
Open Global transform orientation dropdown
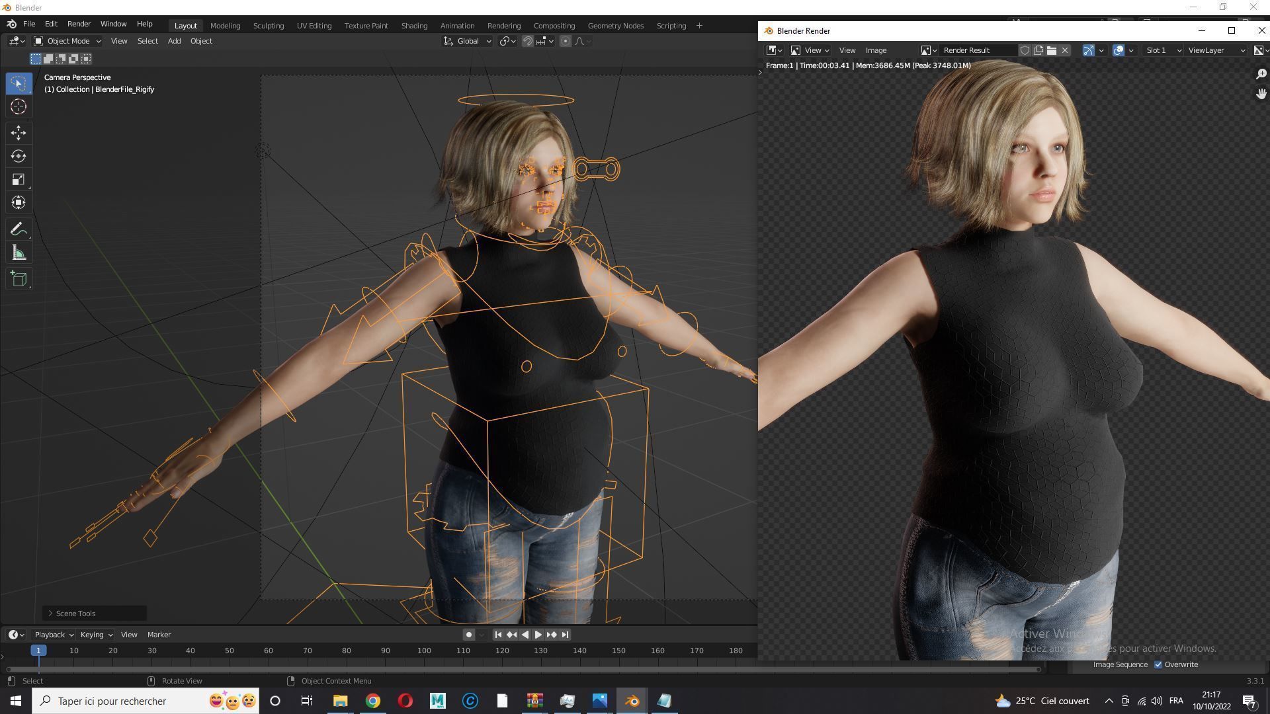(x=468, y=41)
